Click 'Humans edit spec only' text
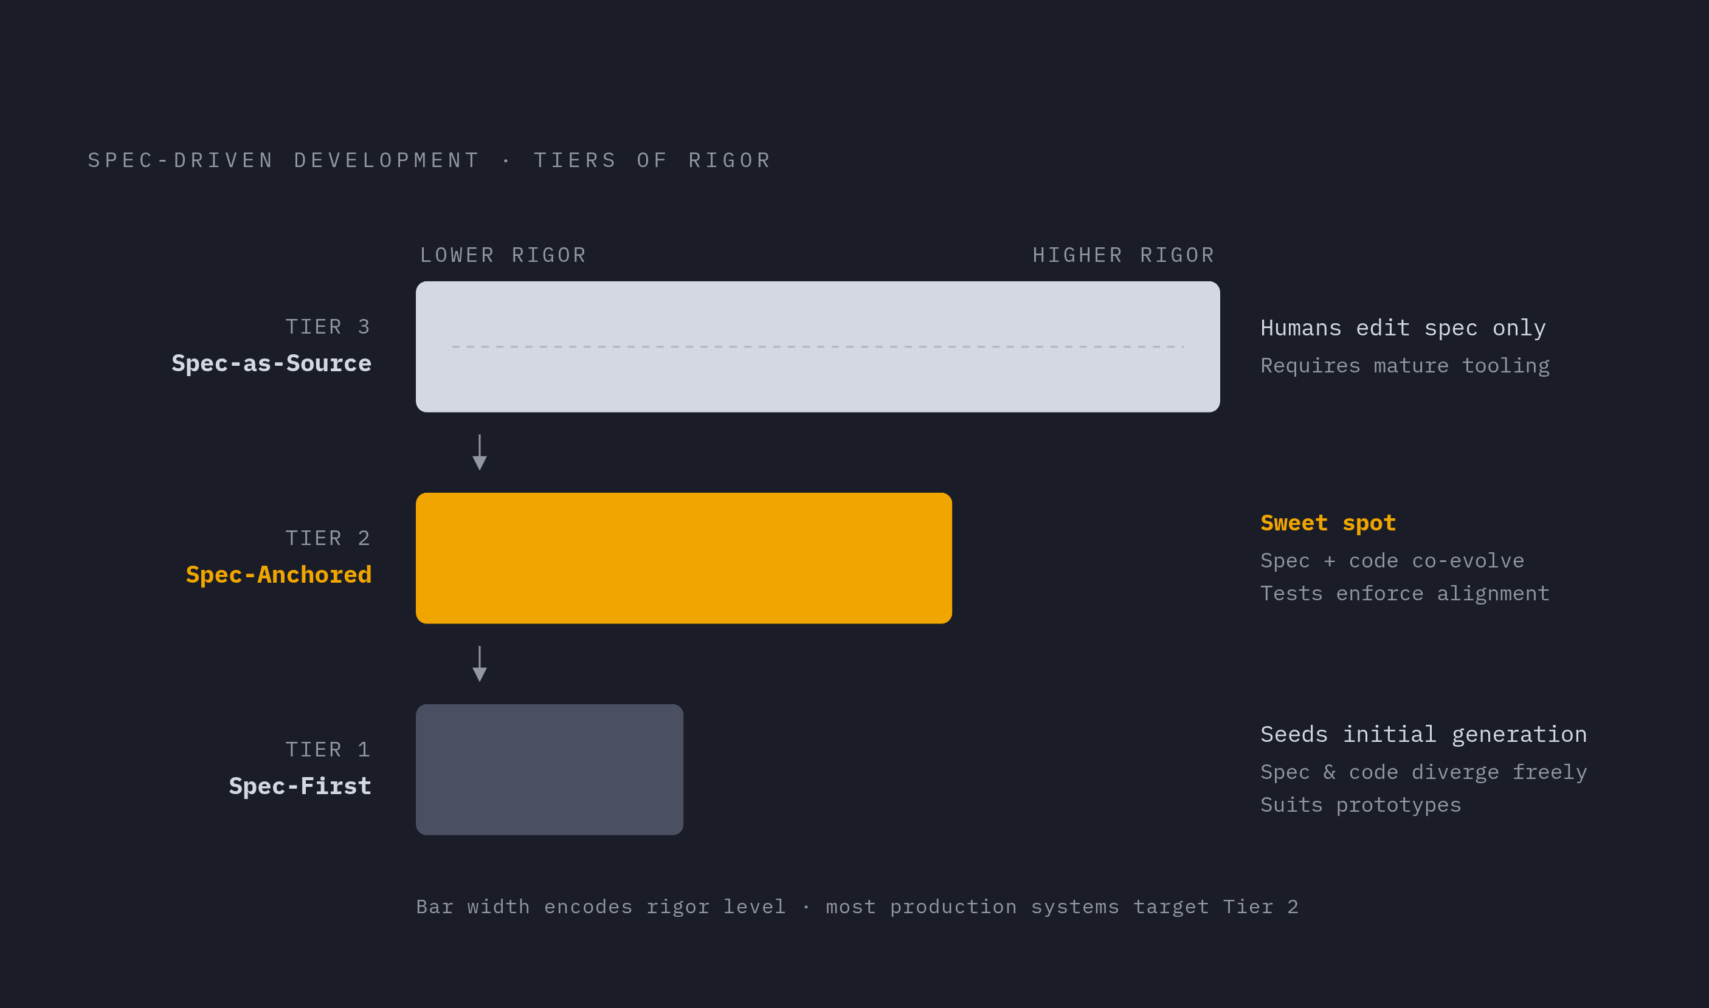 (x=1403, y=328)
